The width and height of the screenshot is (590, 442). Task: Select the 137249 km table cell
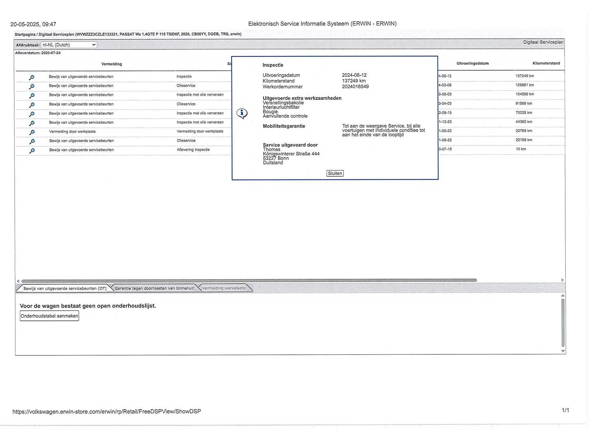click(x=525, y=76)
